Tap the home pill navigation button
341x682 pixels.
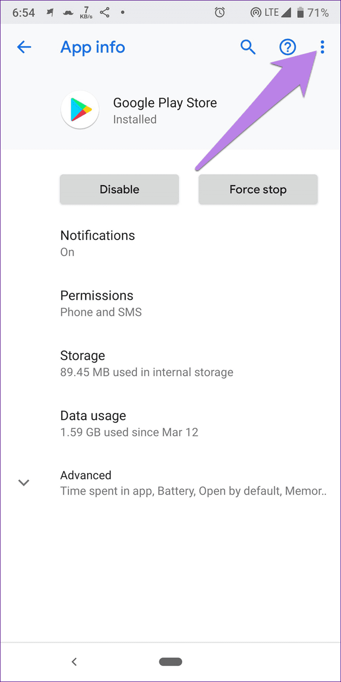pos(170,662)
